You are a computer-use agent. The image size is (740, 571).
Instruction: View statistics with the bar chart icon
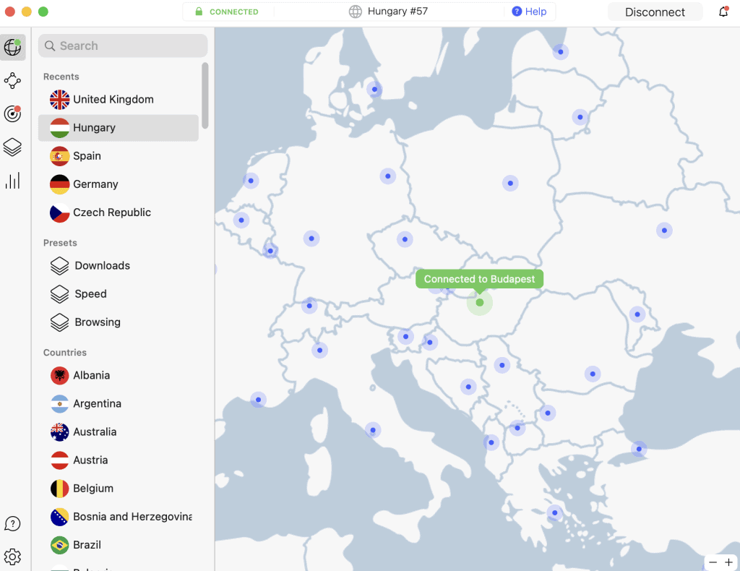(12, 180)
